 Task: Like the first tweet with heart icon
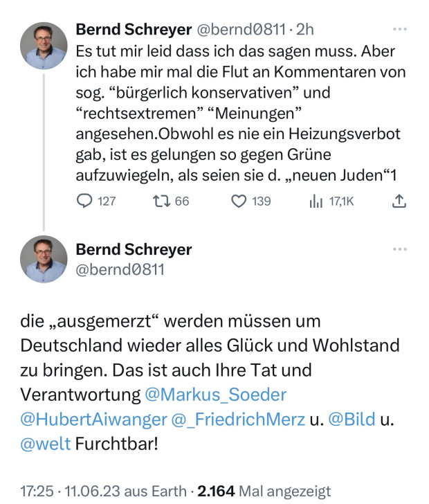point(239,201)
